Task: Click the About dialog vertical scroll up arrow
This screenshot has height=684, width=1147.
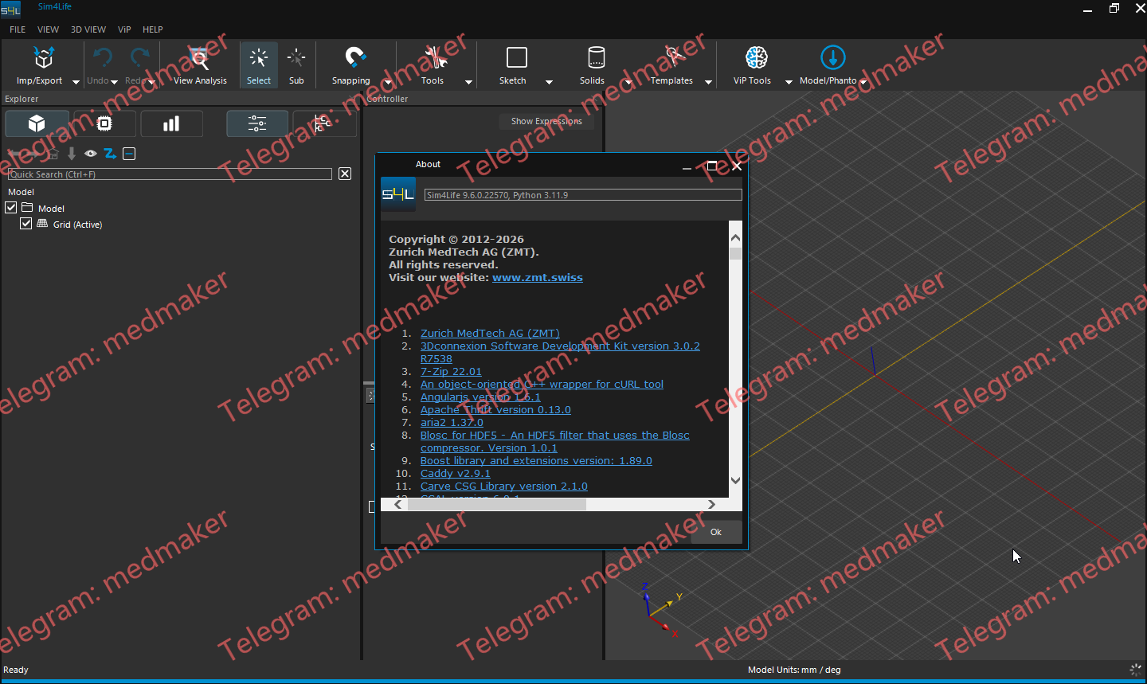Action: click(x=735, y=238)
